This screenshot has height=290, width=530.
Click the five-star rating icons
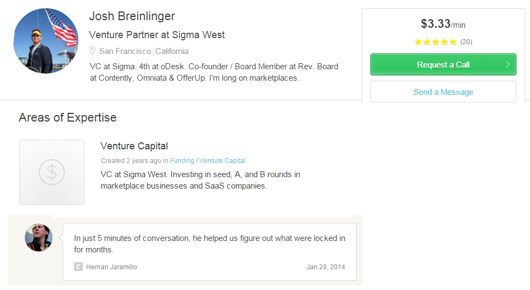coord(435,42)
